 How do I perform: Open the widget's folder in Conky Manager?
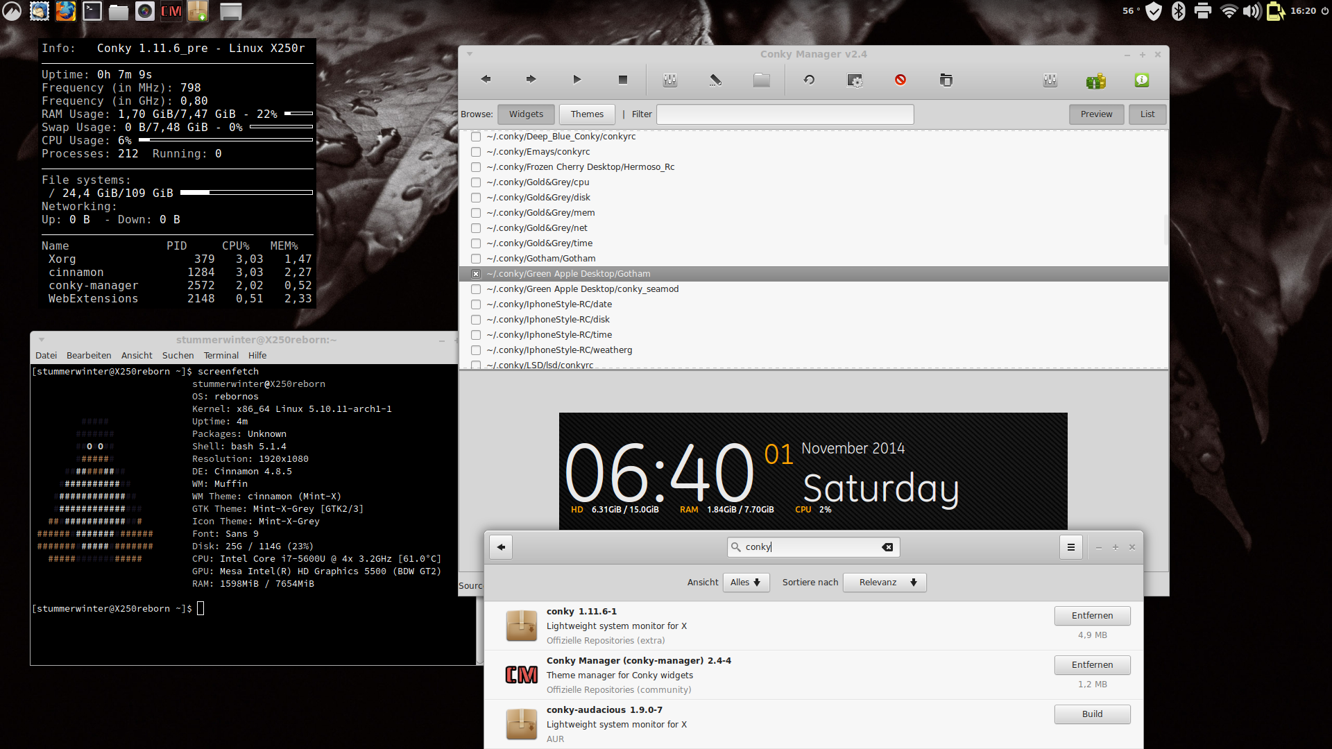click(x=761, y=80)
